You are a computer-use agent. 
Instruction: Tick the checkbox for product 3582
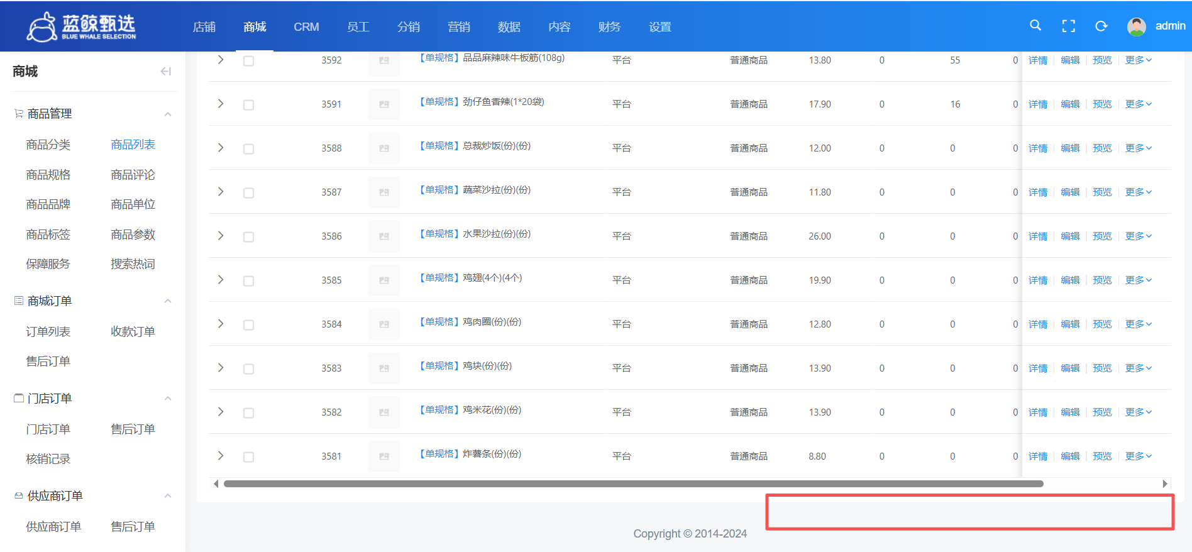(248, 413)
